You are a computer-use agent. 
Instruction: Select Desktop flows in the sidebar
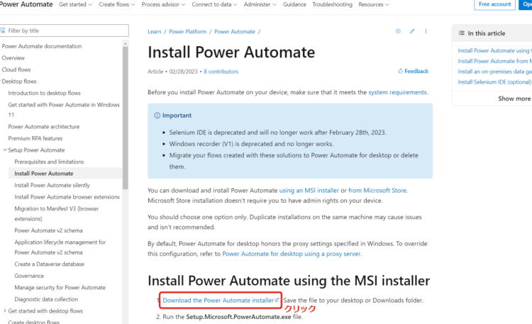(19, 82)
